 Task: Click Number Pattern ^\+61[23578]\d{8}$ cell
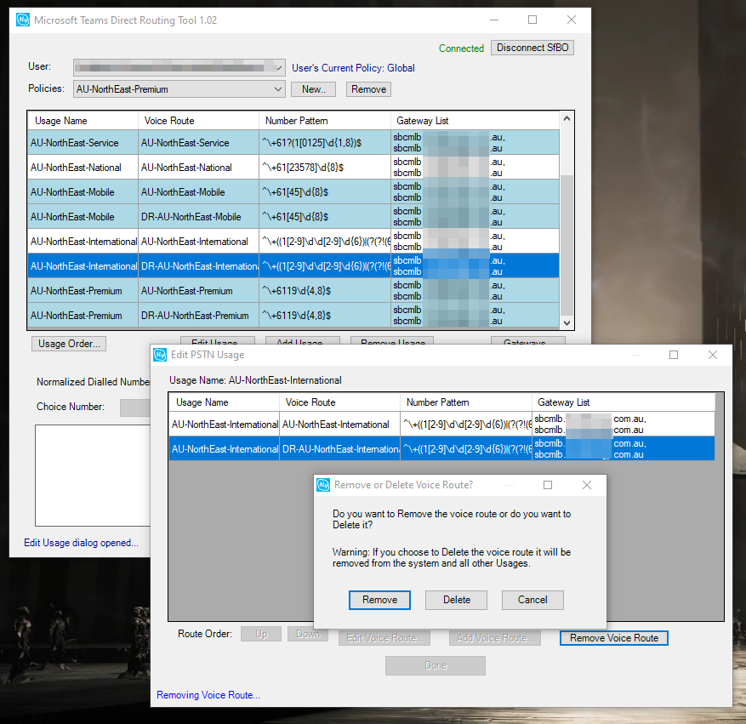click(x=324, y=168)
